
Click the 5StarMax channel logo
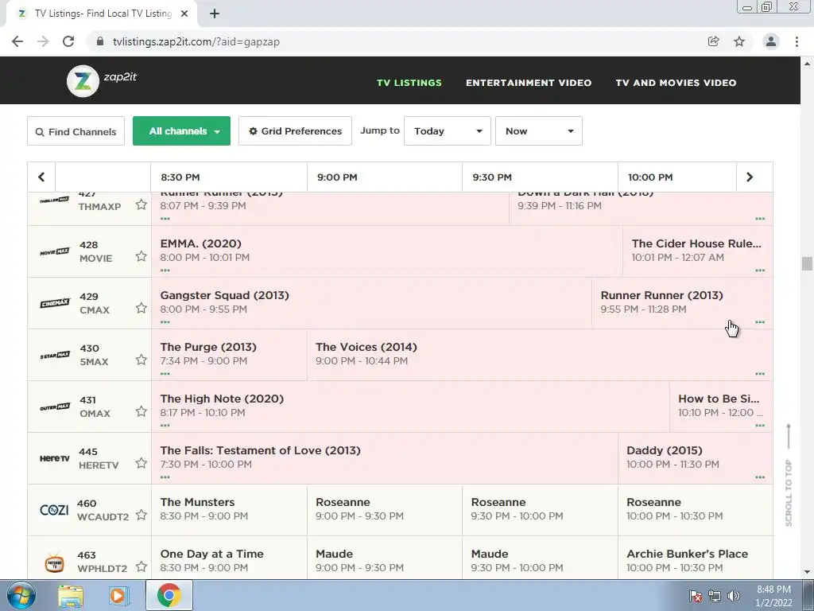[x=55, y=356]
